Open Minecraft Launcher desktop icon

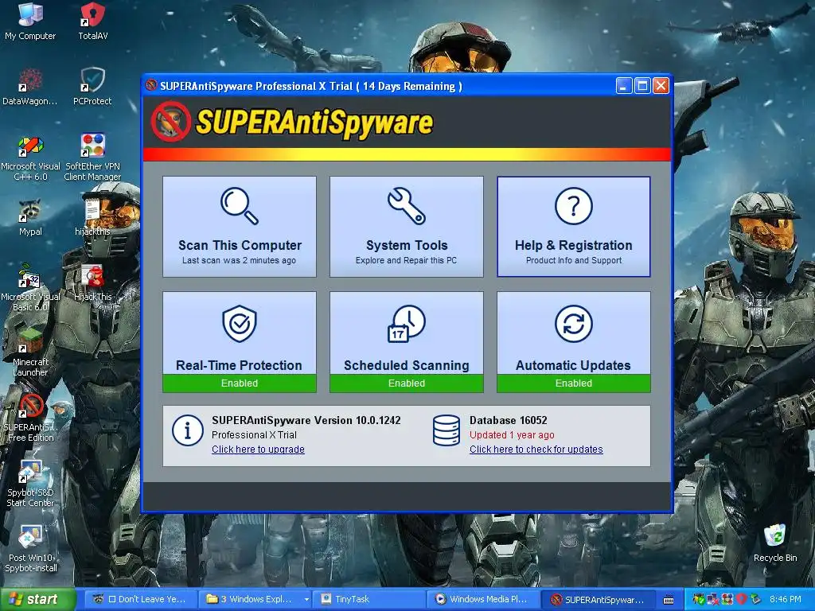coord(30,353)
